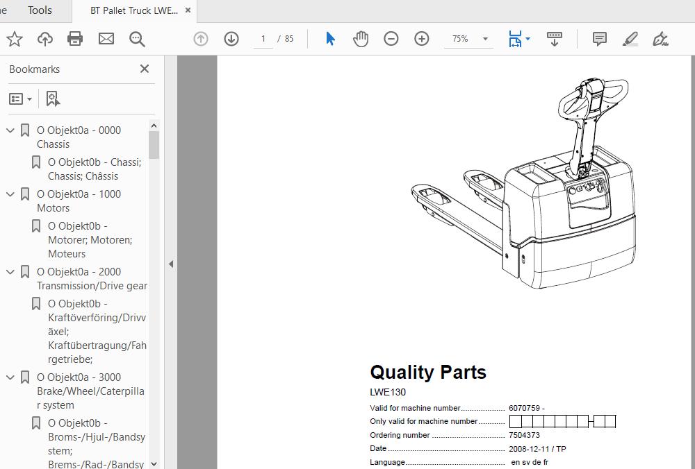Switch to the Tools tab
The width and height of the screenshot is (695, 469).
coord(40,10)
